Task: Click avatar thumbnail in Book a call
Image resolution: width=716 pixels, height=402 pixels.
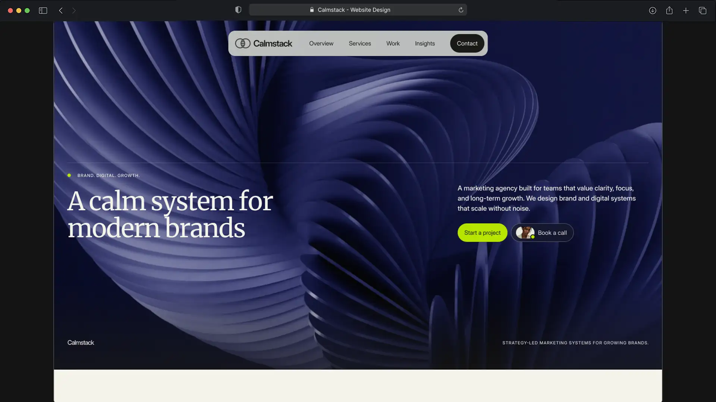Action: coord(525,233)
